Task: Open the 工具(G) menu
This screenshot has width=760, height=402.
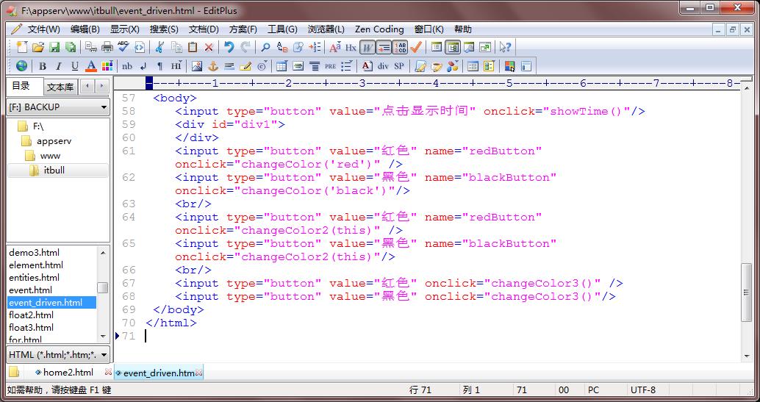Action: [x=282, y=29]
